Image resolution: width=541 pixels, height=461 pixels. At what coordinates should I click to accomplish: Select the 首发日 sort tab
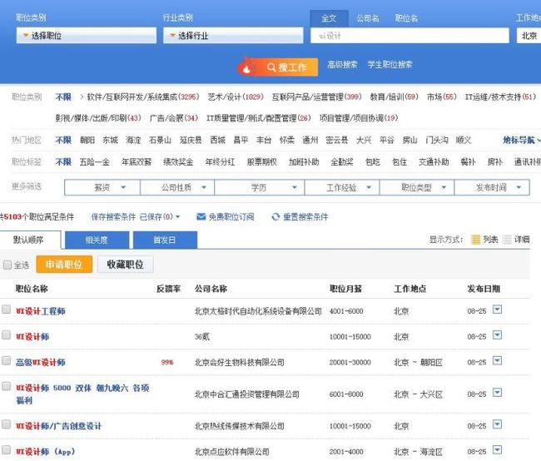point(165,240)
